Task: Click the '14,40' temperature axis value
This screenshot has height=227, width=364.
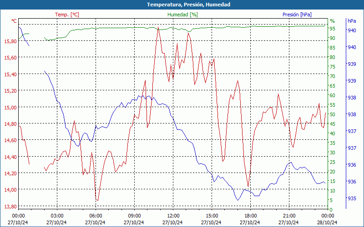Action: click(x=10, y=157)
